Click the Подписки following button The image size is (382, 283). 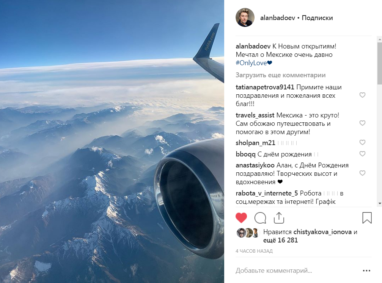tap(317, 18)
